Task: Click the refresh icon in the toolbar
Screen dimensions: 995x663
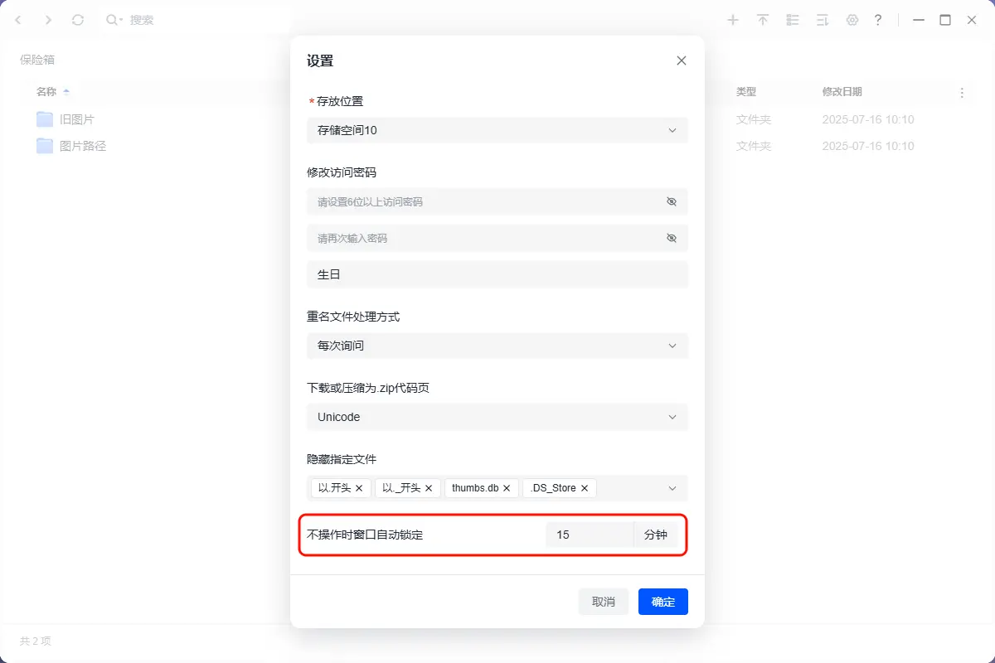Action: click(78, 20)
